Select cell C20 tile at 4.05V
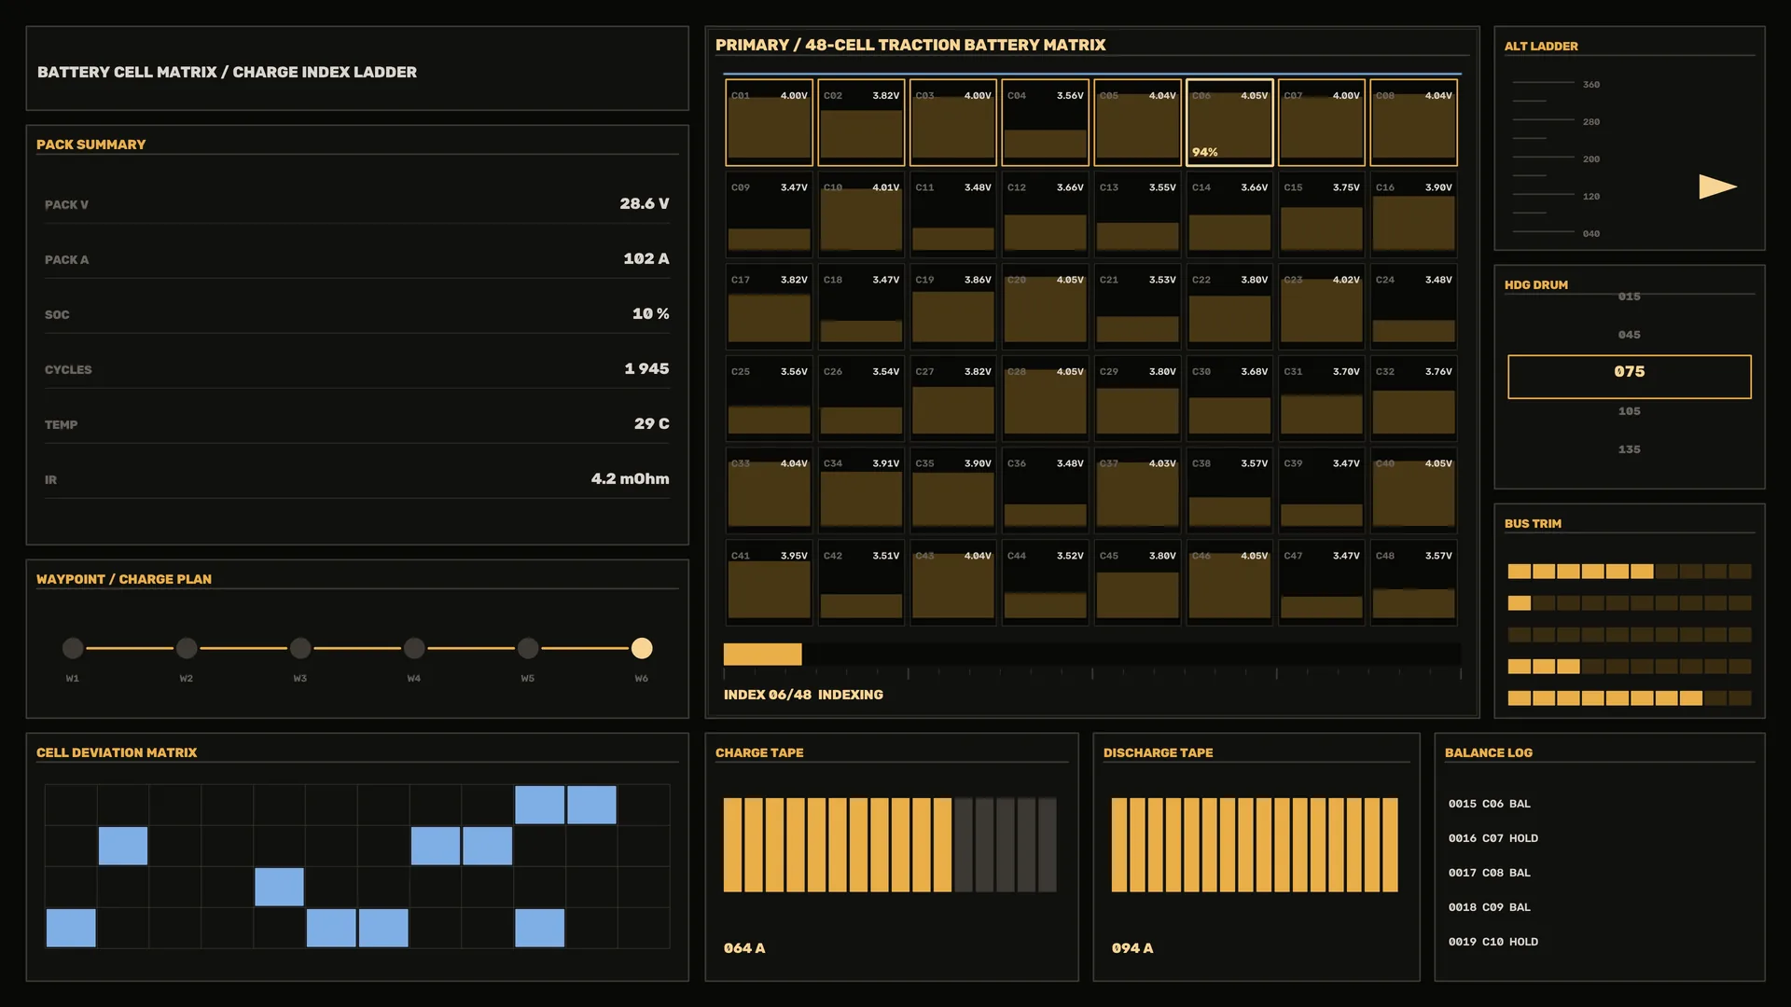The width and height of the screenshot is (1791, 1007). (1045, 307)
